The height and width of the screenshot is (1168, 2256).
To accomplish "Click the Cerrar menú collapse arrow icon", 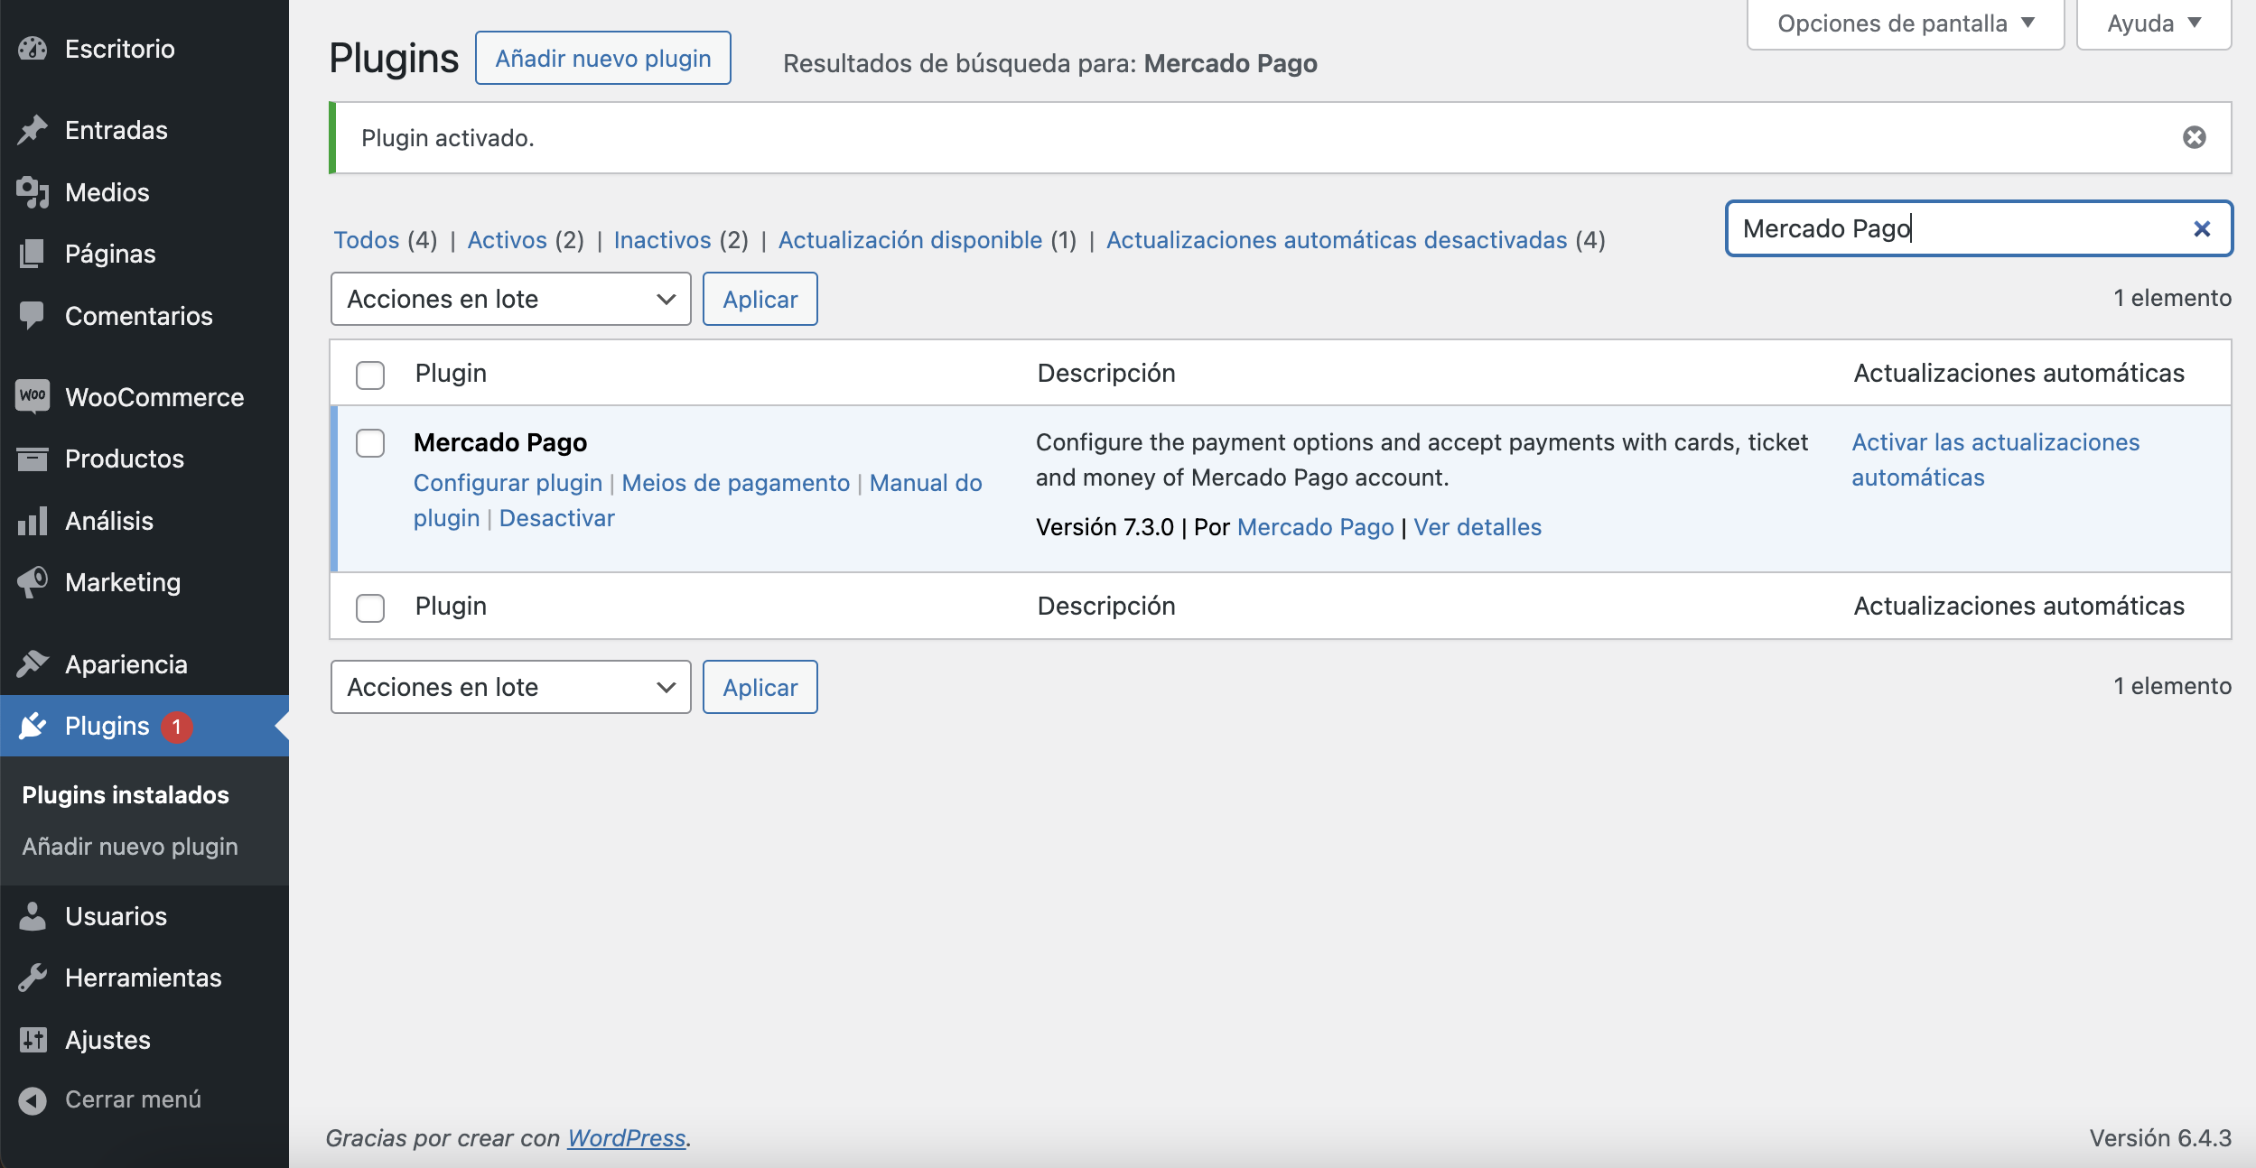I will click(x=33, y=1100).
